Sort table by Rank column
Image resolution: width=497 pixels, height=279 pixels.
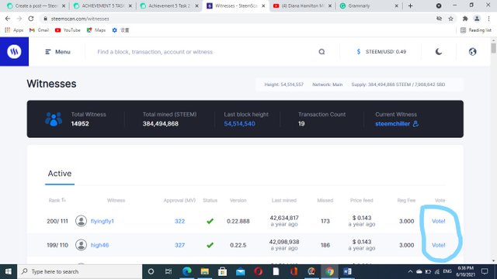click(57, 200)
